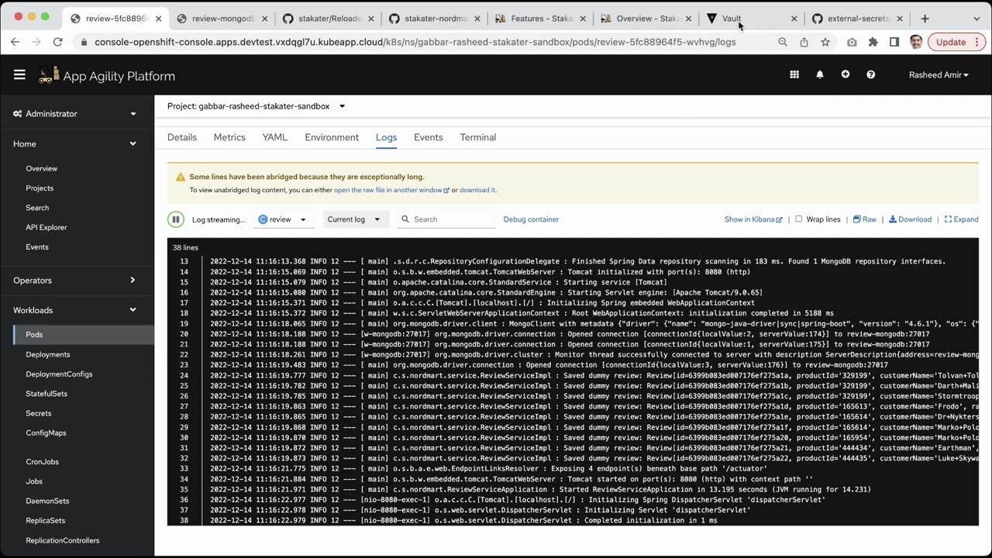The image size is (992, 558).
Task: Bookmark this page with the star icon
Action: (825, 42)
